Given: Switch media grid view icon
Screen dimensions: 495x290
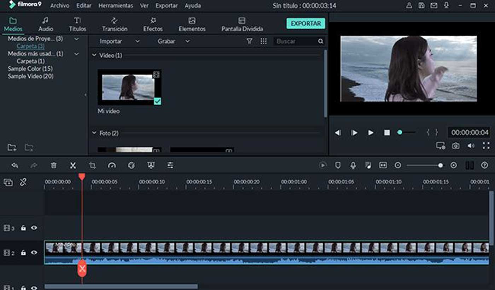Looking at the screenshot, I should point(263,41).
